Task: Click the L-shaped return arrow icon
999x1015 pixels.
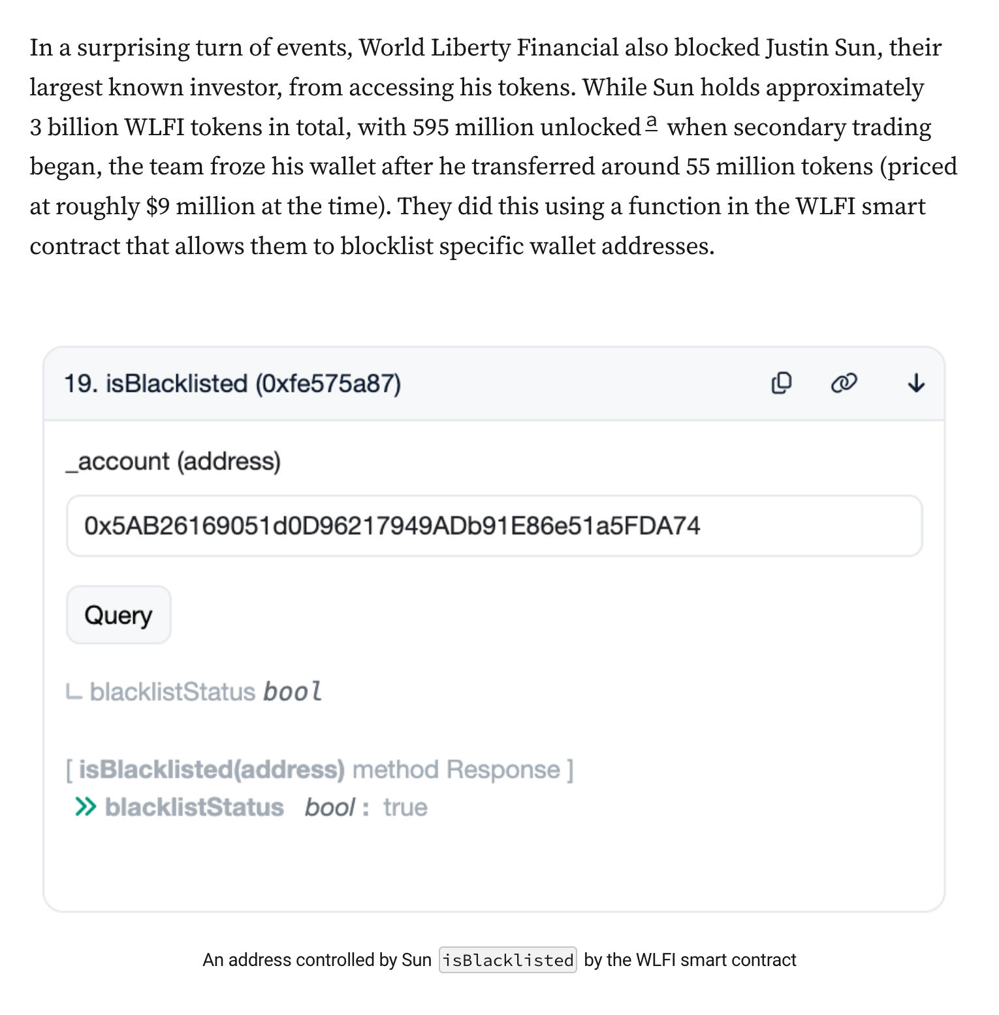Action: click(74, 691)
